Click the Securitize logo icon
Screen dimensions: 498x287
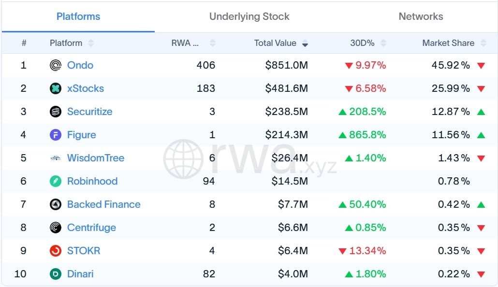pos(56,112)
